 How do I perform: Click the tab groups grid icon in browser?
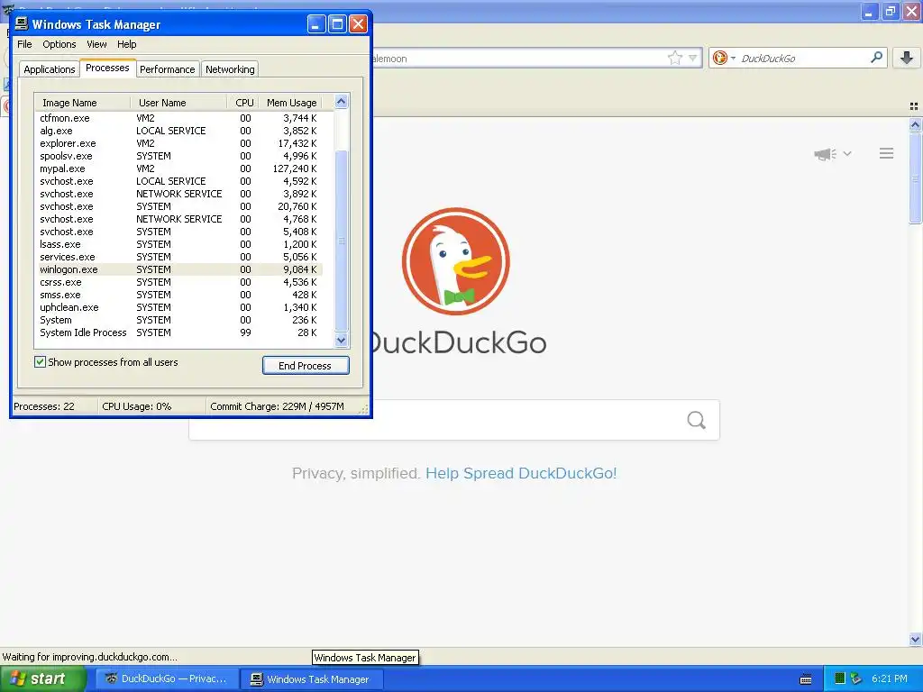click(x=914, y=106)
